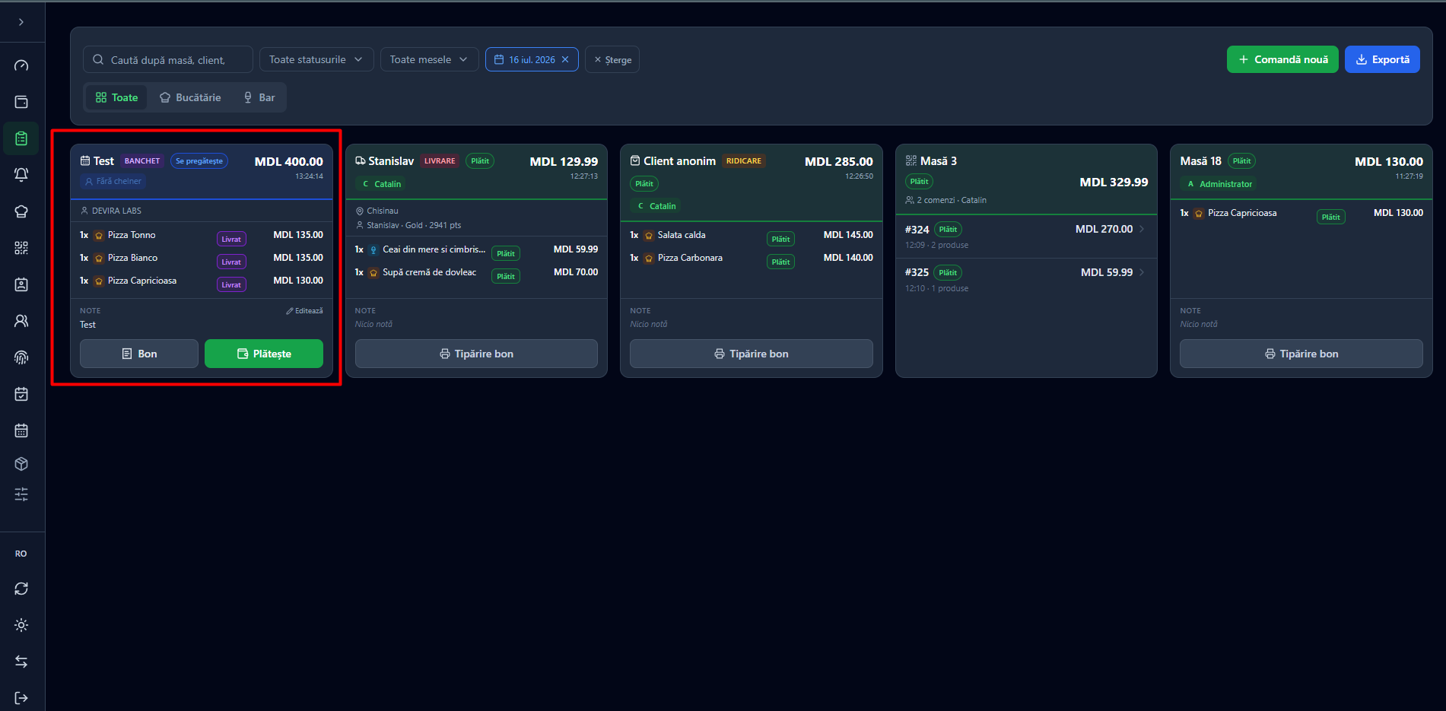
Task: Open the notifications bell icon in sidebar
Action: pos(21,175)
